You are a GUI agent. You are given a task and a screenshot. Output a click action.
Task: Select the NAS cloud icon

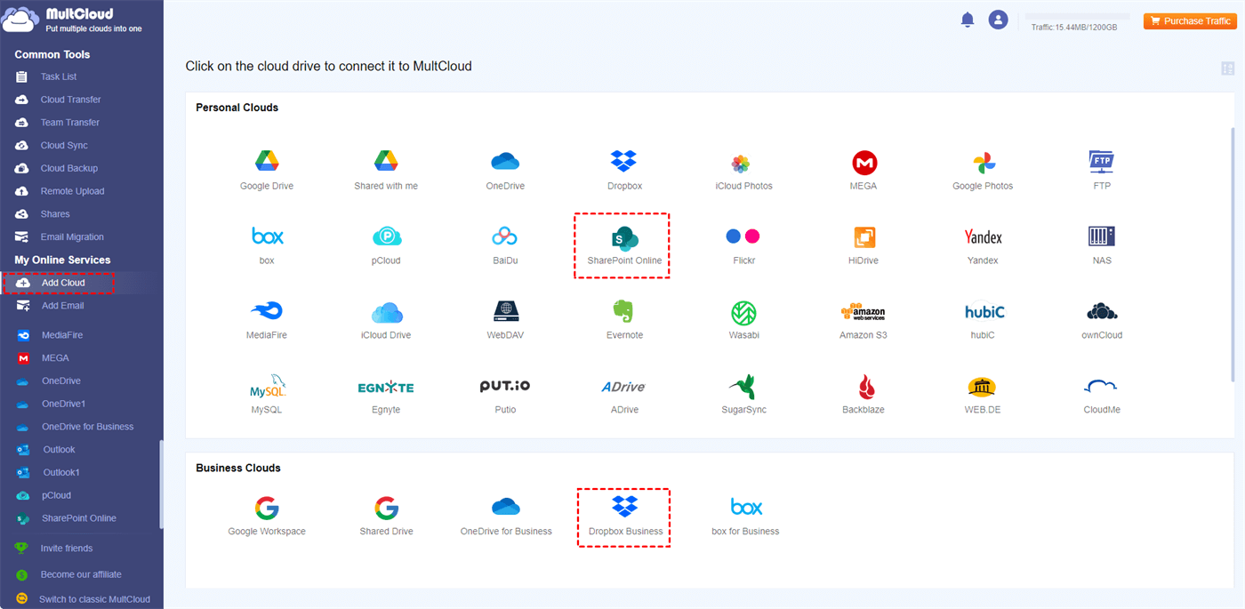click(1102, 244)
